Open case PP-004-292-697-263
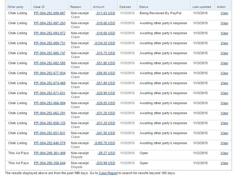The width and height of the screenshot is (237, 179). [x=50, y=23]
